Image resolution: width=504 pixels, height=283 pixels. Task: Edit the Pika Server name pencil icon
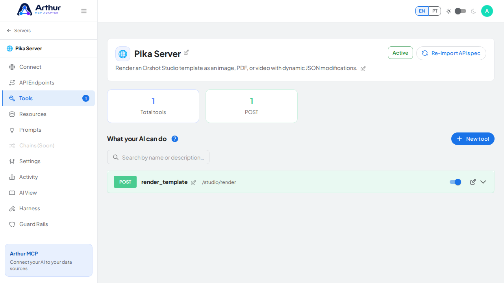186,52
